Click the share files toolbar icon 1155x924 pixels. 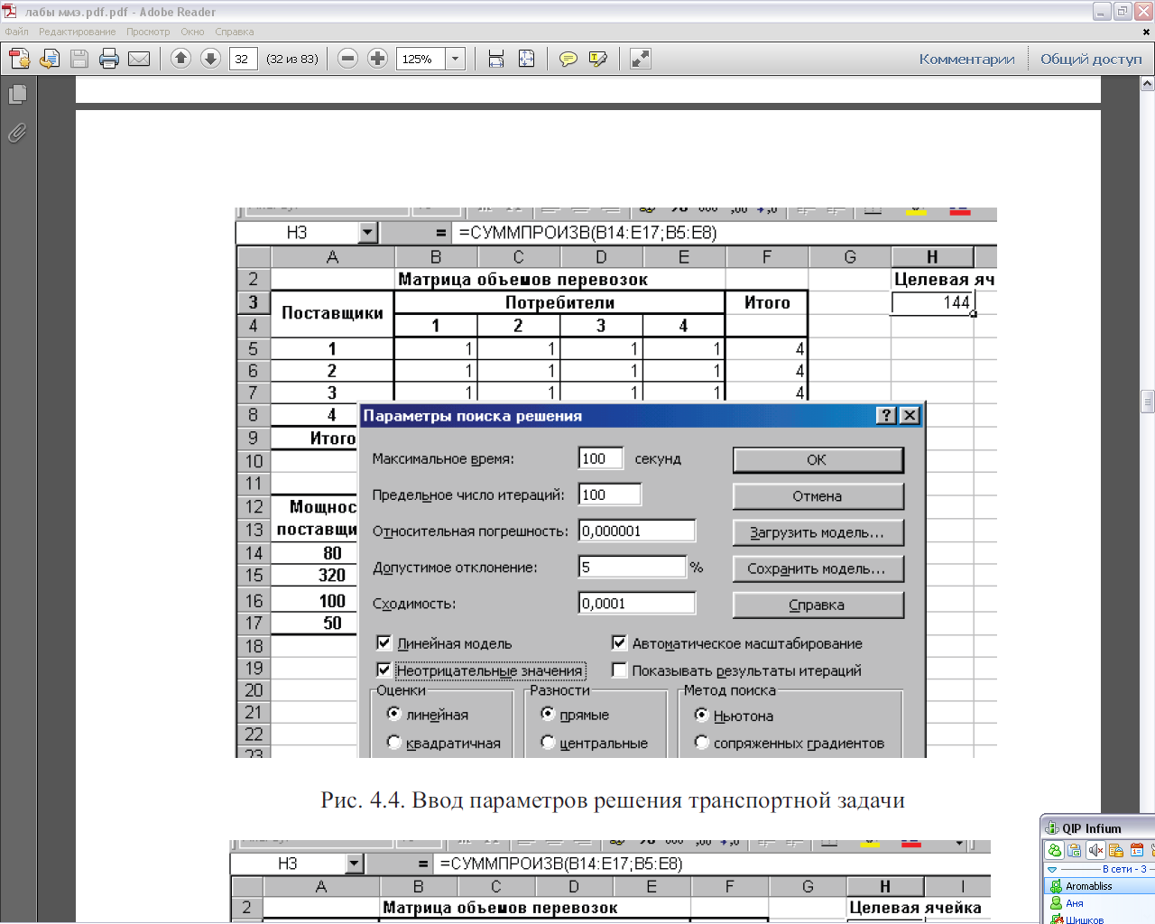tap(50, 59)
